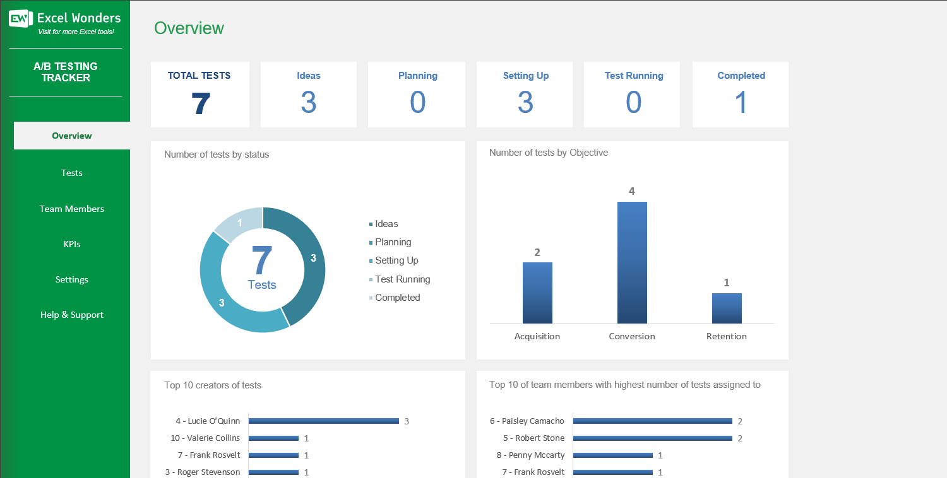Open the Team Members section
Screen dimensions: 947x478
[71, 209]
